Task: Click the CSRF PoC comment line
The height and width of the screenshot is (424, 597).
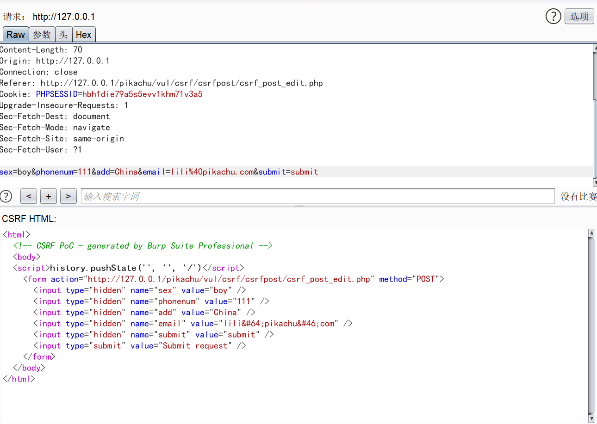Action: pyautogui.click(x=143, y=246)
